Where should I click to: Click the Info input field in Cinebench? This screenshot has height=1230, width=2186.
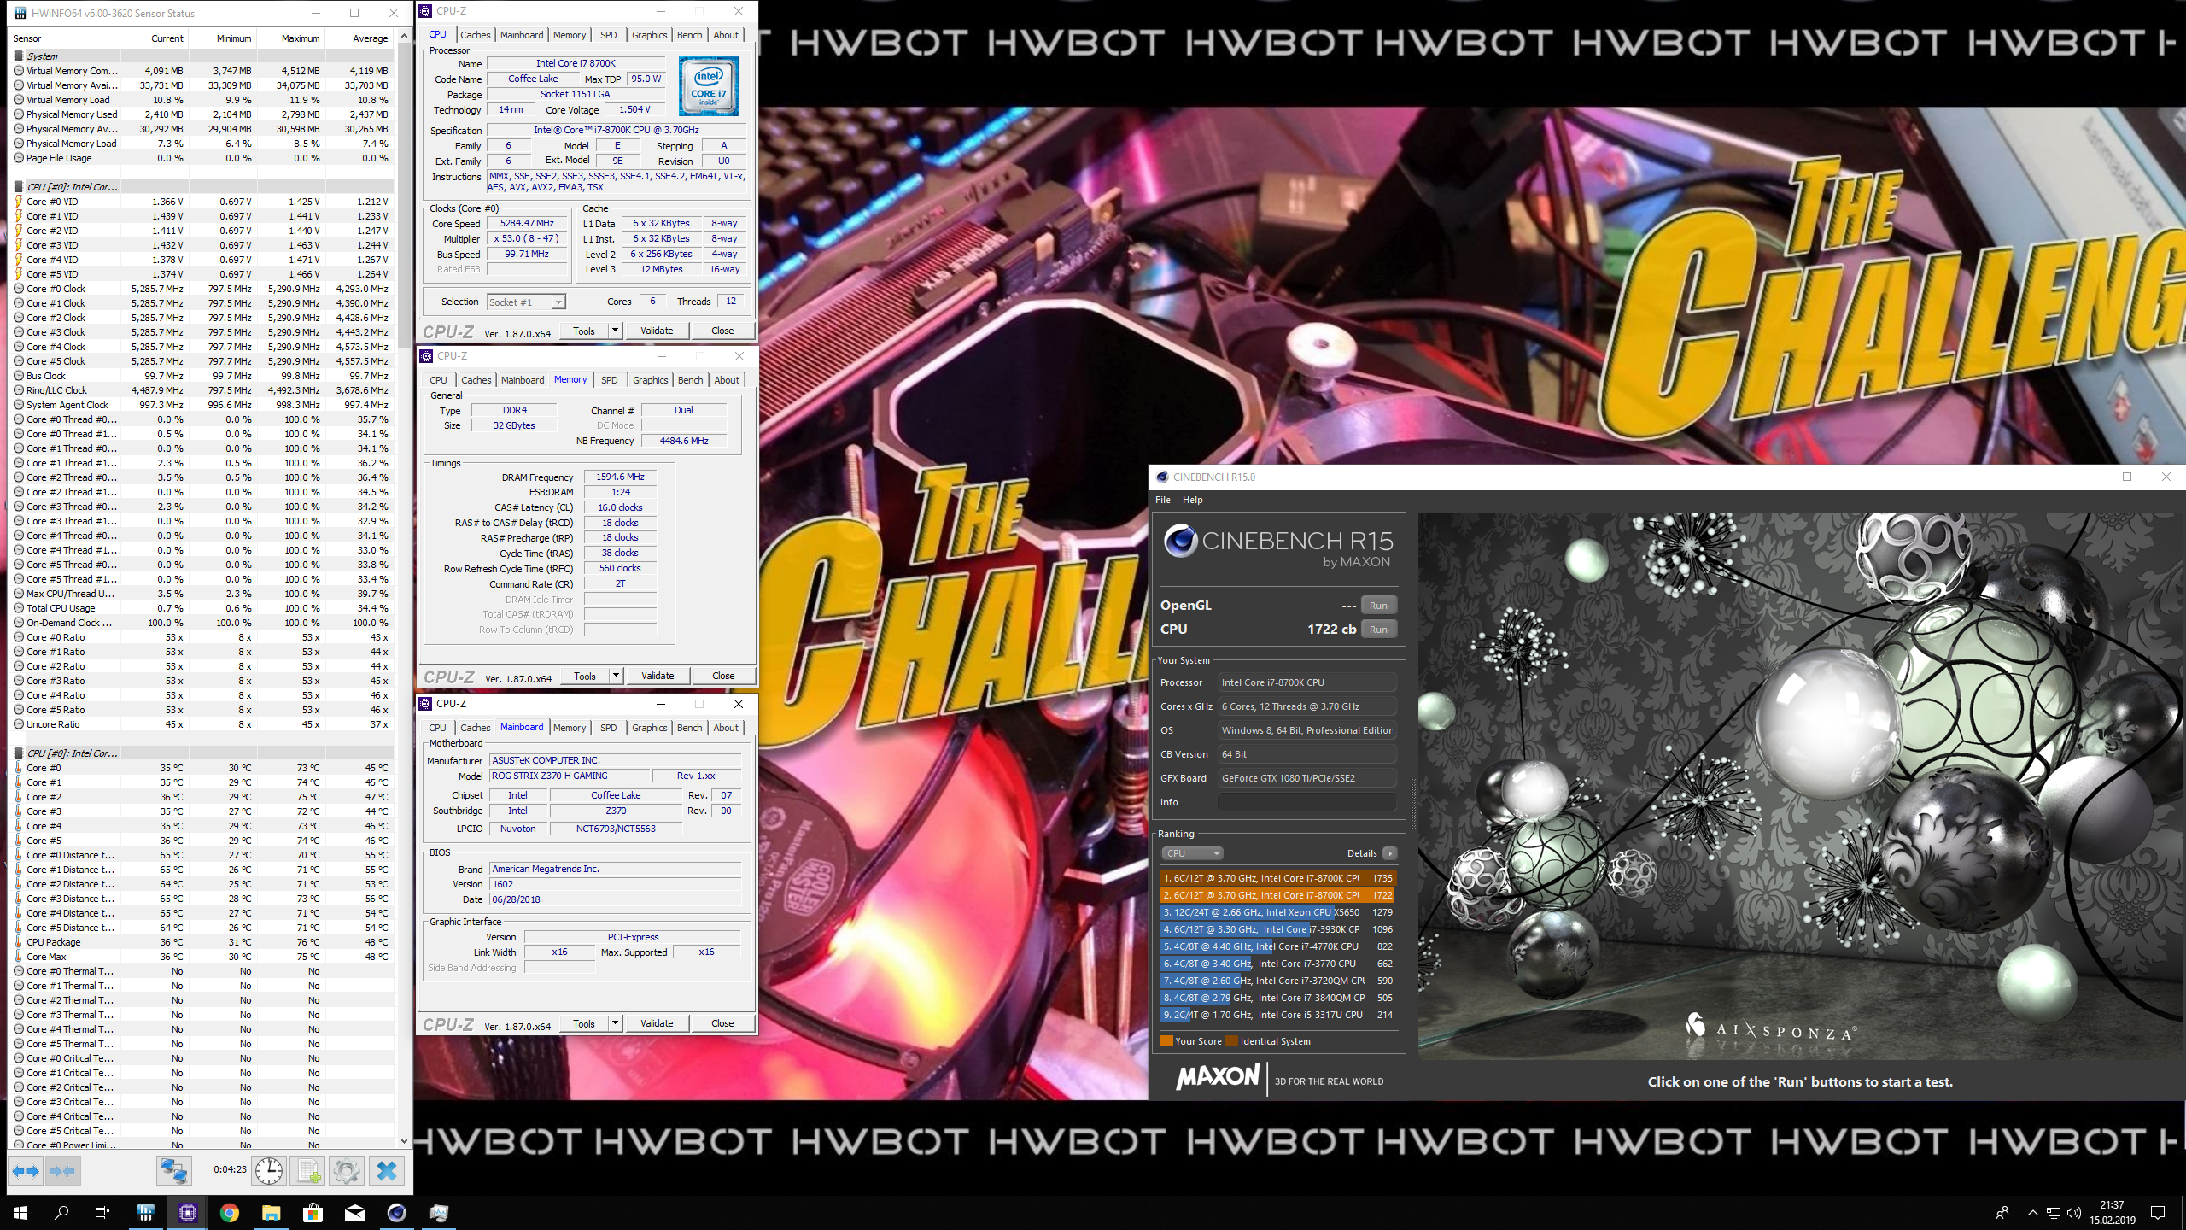tap(1306, 802)
